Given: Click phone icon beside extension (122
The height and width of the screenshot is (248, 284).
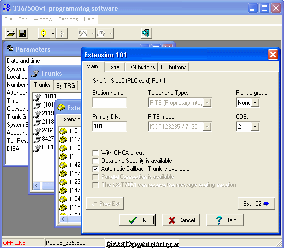Looking at the screenshot, I should point(63,156).
